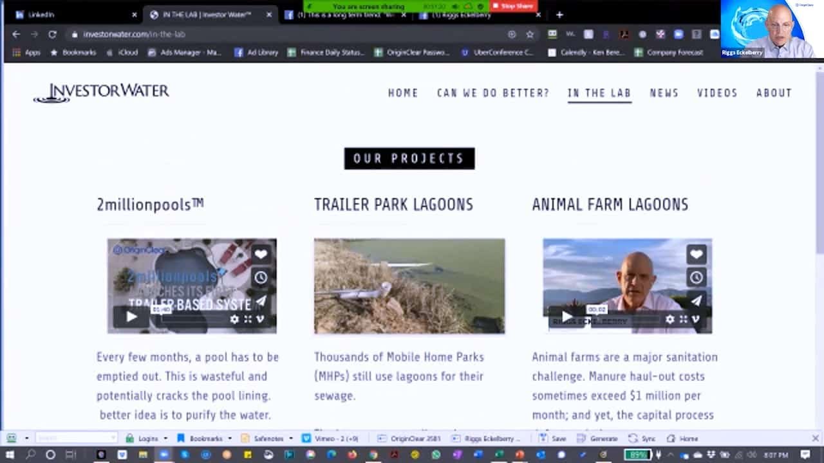The image size is (824, 463).
Task: Expand the Safenotes dropdown in bottom toolbar
Action: pos(290,439)
